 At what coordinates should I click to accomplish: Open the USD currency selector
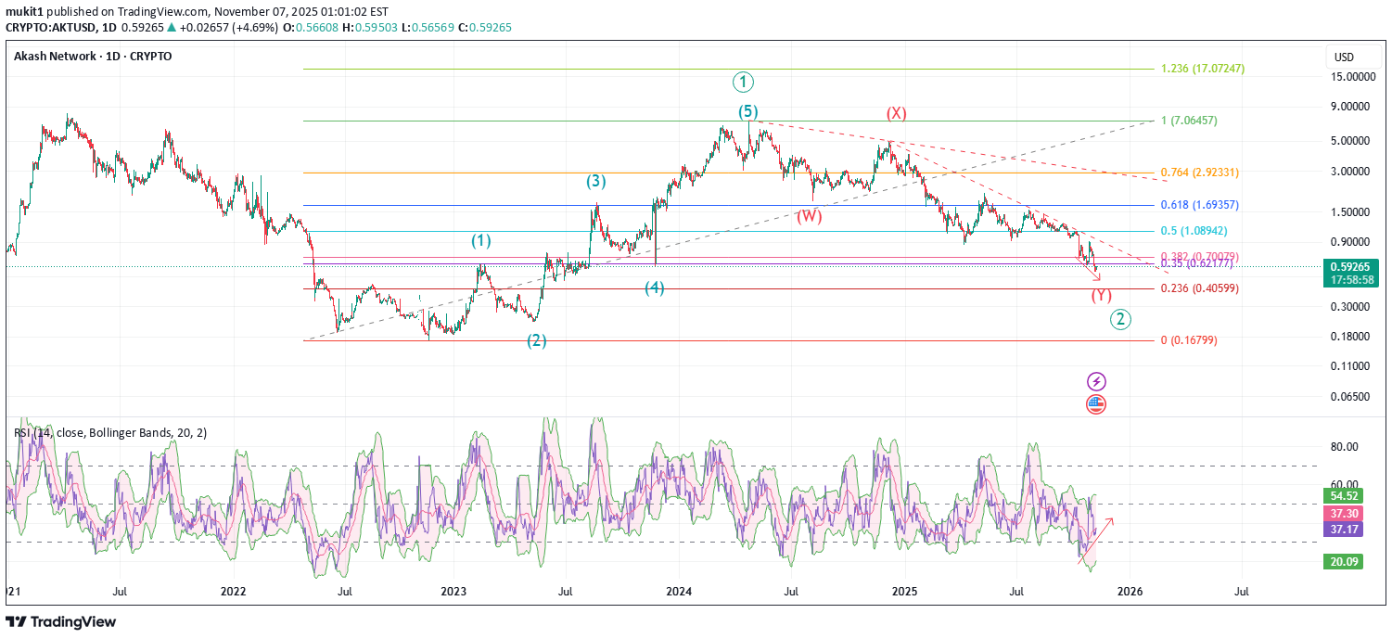[x=1344, y=58]
